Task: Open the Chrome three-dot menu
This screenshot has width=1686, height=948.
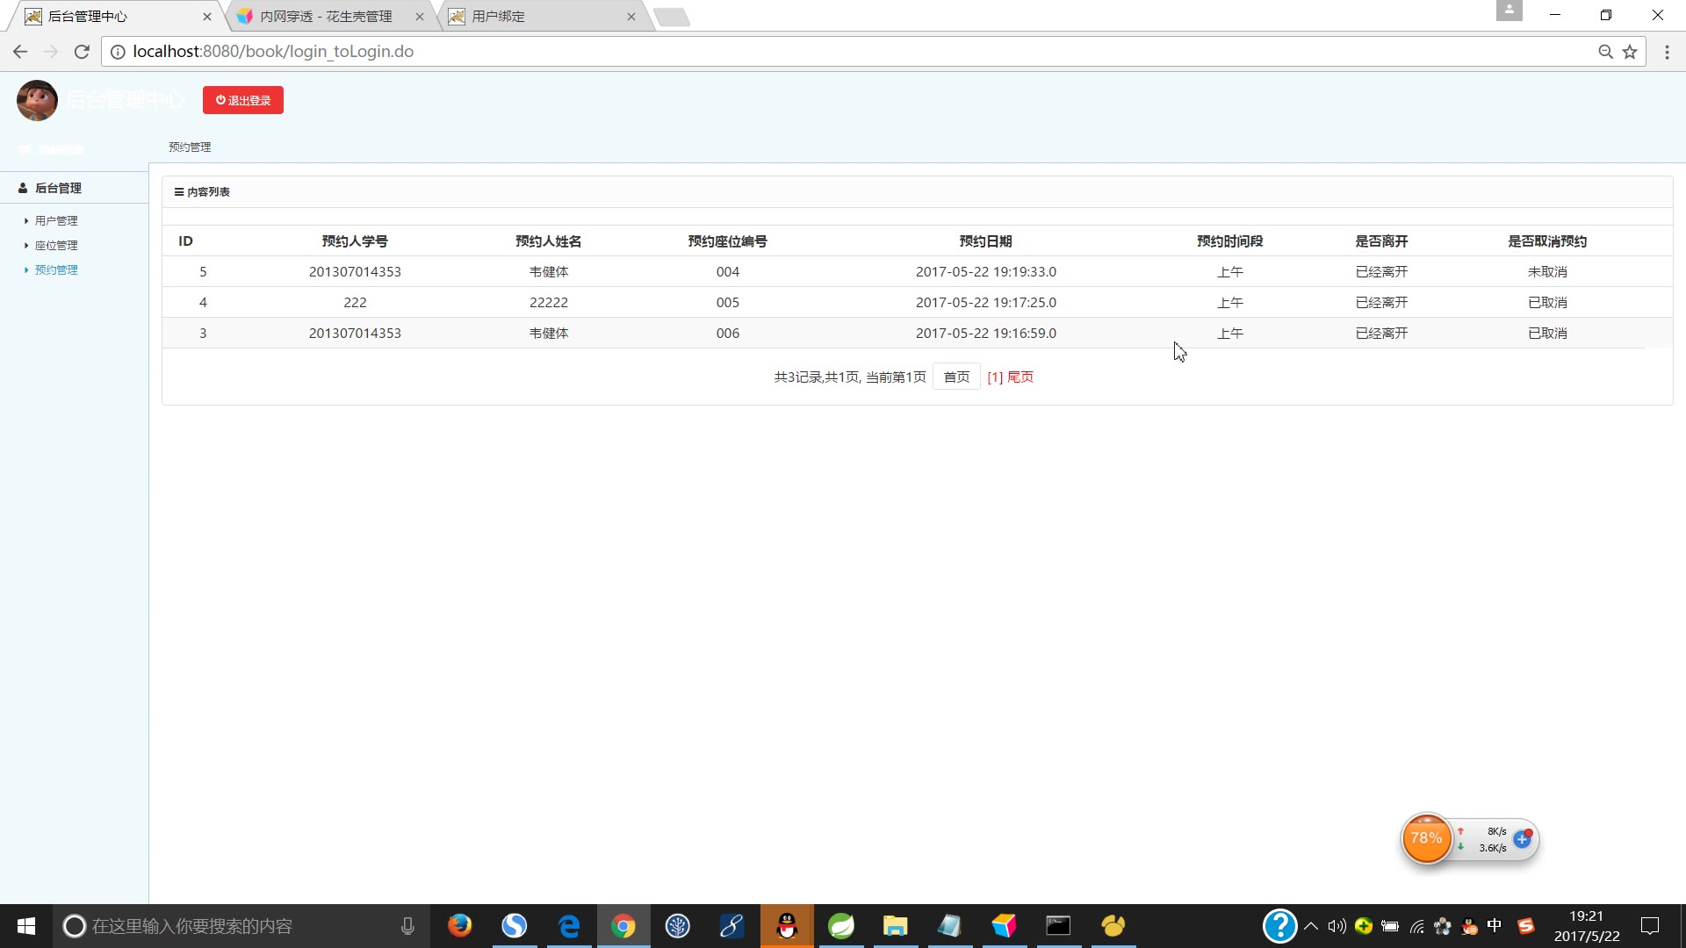Action: pyautogui.click(x=1667, y=52)
